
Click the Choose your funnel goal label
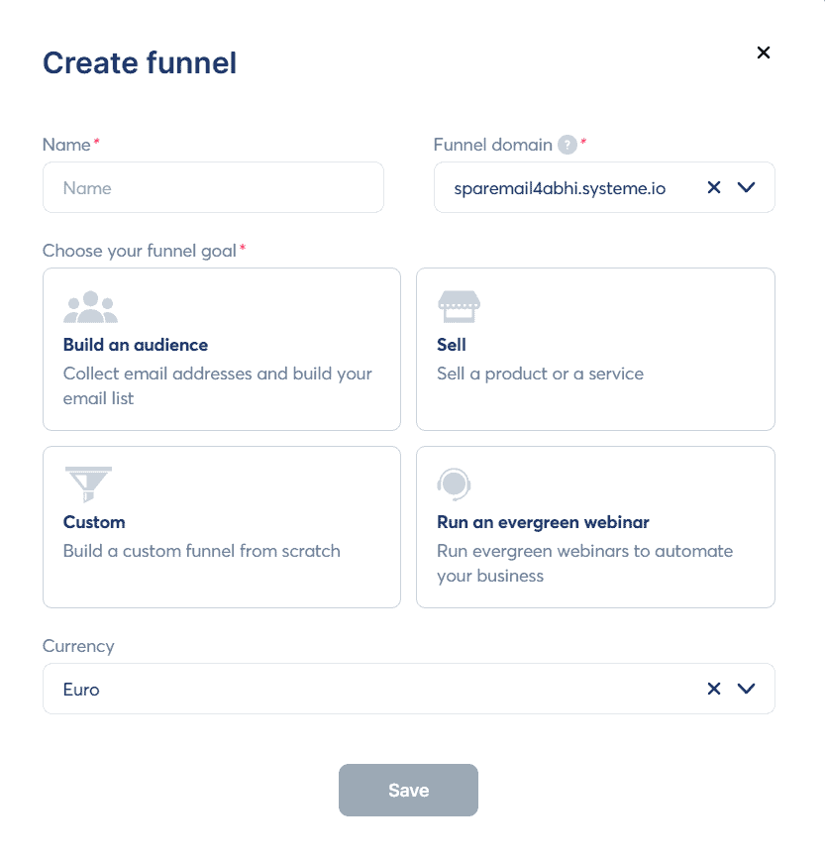click(140, 251)
